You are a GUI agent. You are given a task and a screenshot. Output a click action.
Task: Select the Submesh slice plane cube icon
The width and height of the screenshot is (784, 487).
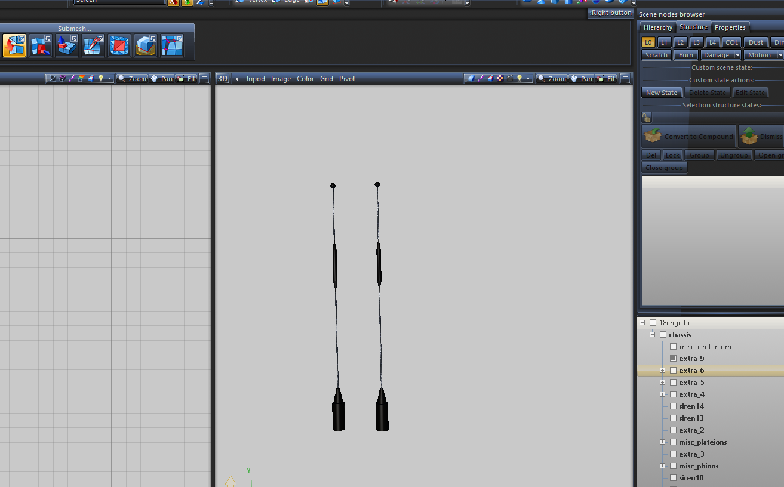point(146,45)
